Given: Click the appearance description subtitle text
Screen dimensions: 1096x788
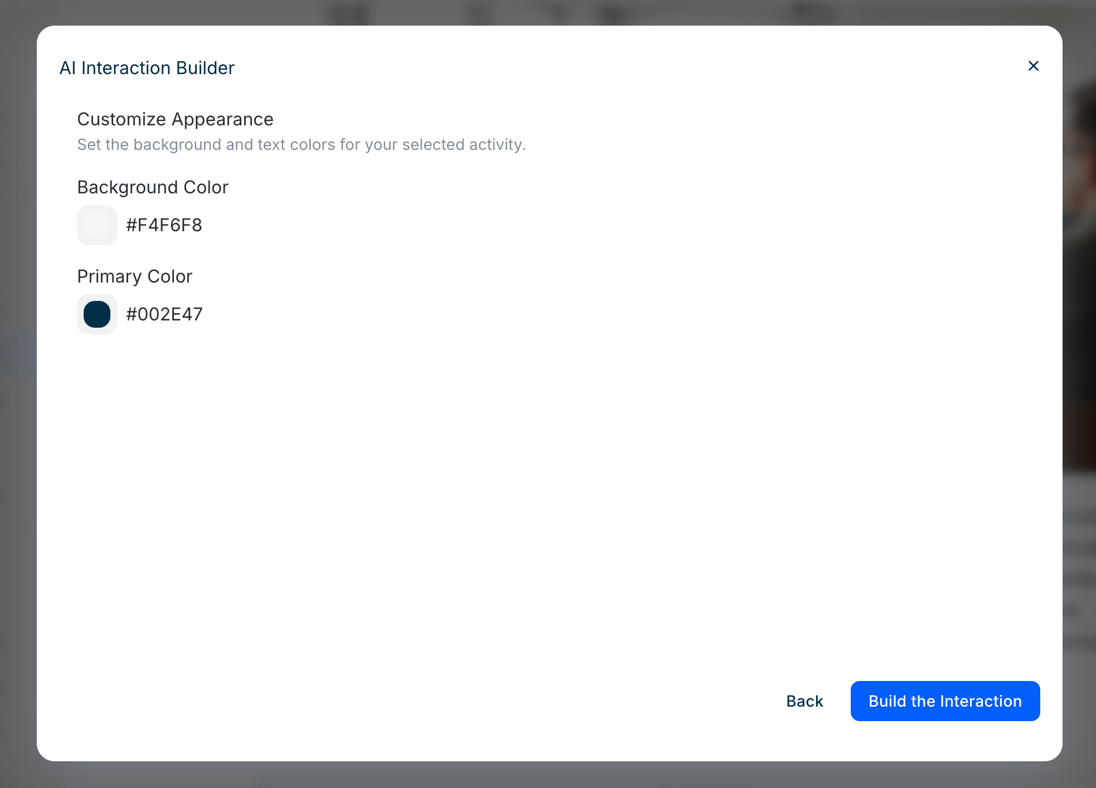Looking at the screenshot, I should (x=301, y=145).
